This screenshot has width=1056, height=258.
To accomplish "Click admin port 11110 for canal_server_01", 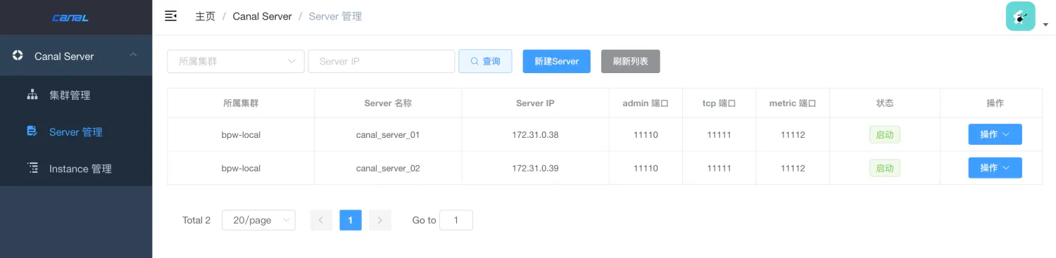I will coord(646,134).
